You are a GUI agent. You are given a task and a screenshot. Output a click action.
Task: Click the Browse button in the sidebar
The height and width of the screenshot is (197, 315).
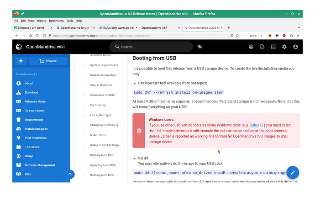[48, 61]
